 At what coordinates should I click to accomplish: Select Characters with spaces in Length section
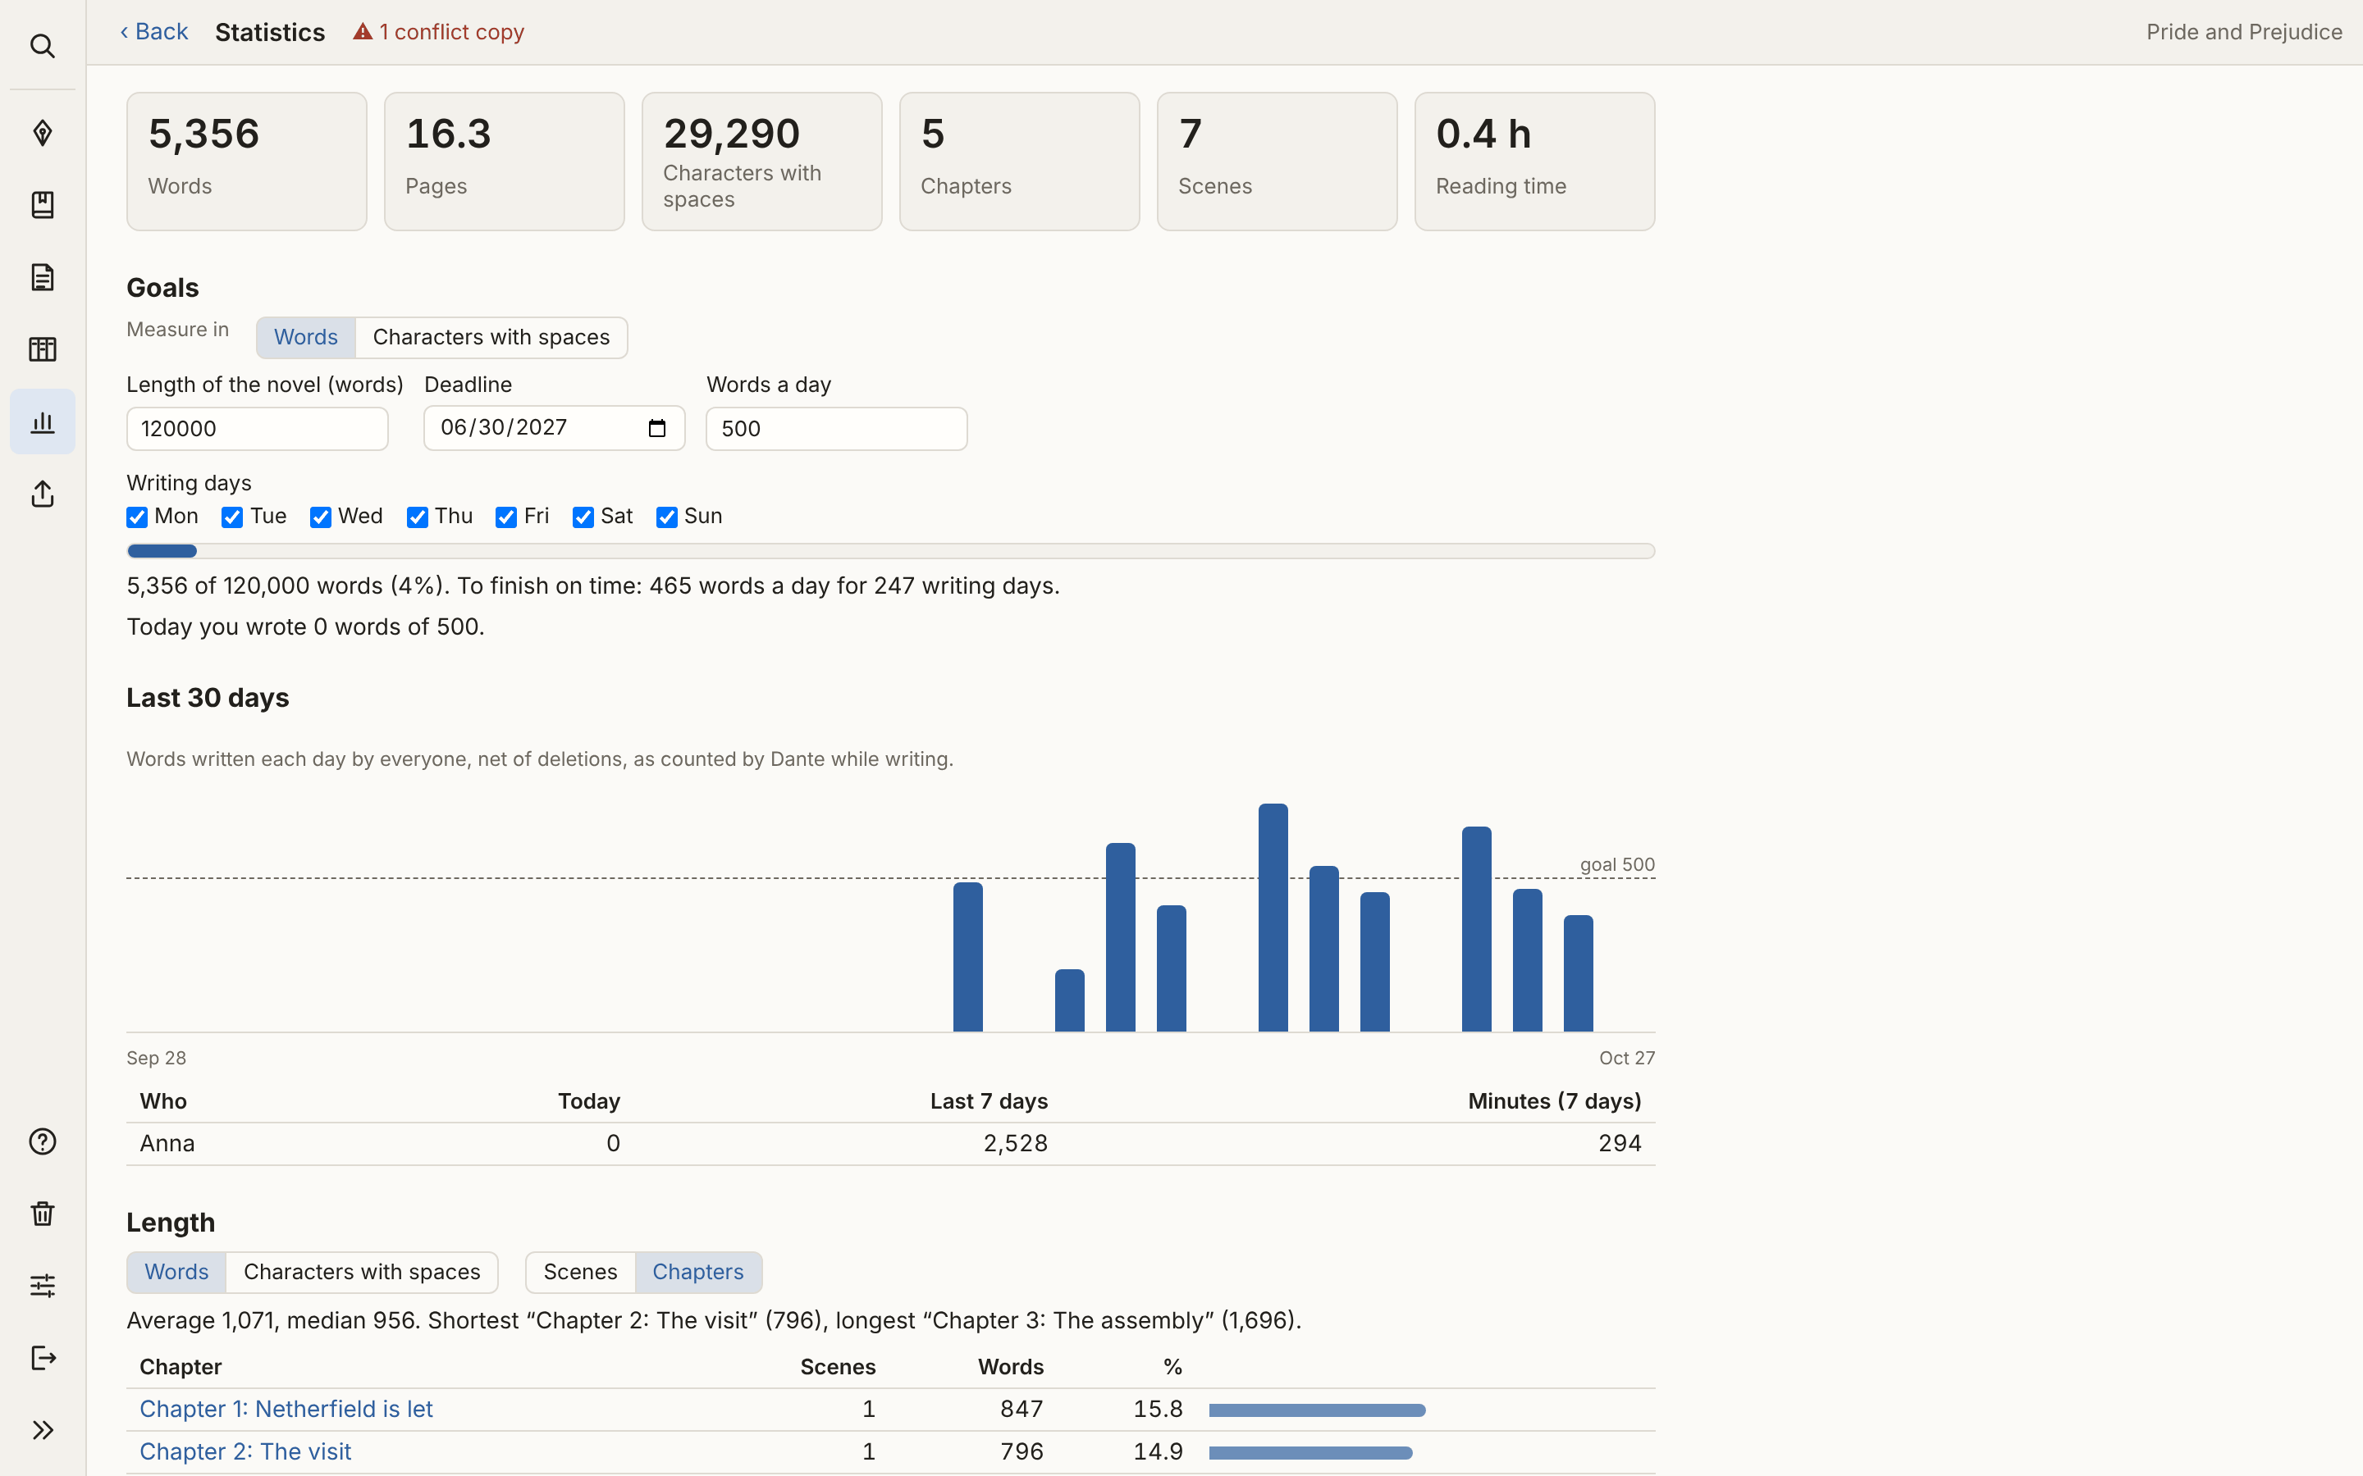[x=363, y=1272]
